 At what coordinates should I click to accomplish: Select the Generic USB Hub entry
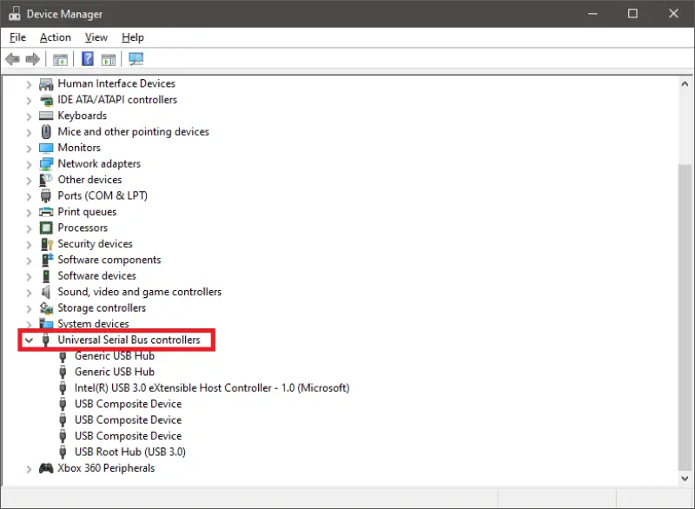[x=114, y=355]
